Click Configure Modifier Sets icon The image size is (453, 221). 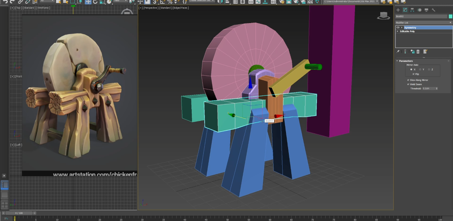pyautogui.click(x=425, y=51)
